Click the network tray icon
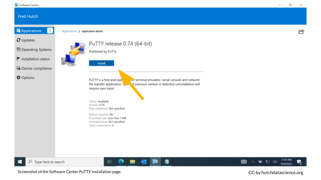The width and height of the screenshot is (321, 180). tap(267, 162)
